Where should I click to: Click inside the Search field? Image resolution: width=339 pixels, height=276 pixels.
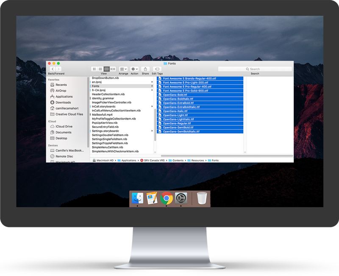point(255,69)
